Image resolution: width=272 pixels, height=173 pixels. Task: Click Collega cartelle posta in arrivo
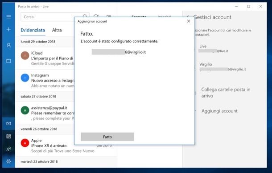click(x=226, y=93)
